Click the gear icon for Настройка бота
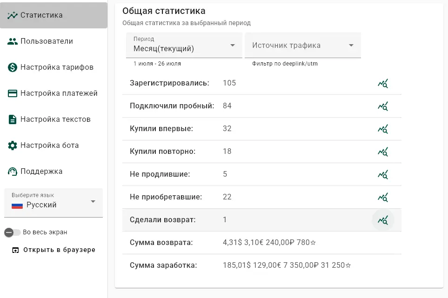448x298 pixels. (x=12, y=146)
